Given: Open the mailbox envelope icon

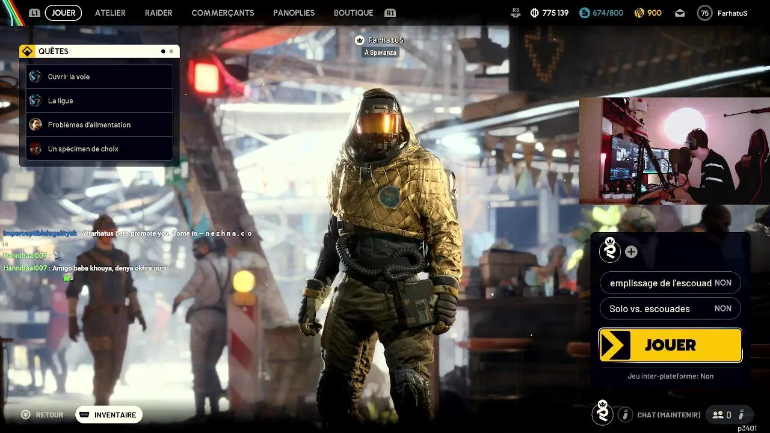Looking at the screenshot, I should point(680,13).
